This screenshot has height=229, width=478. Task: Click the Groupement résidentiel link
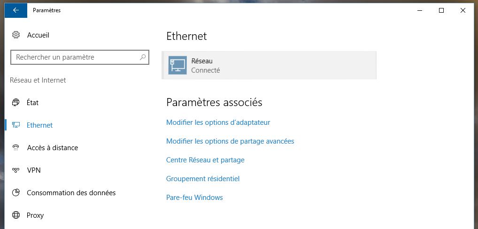pos(203,179)
